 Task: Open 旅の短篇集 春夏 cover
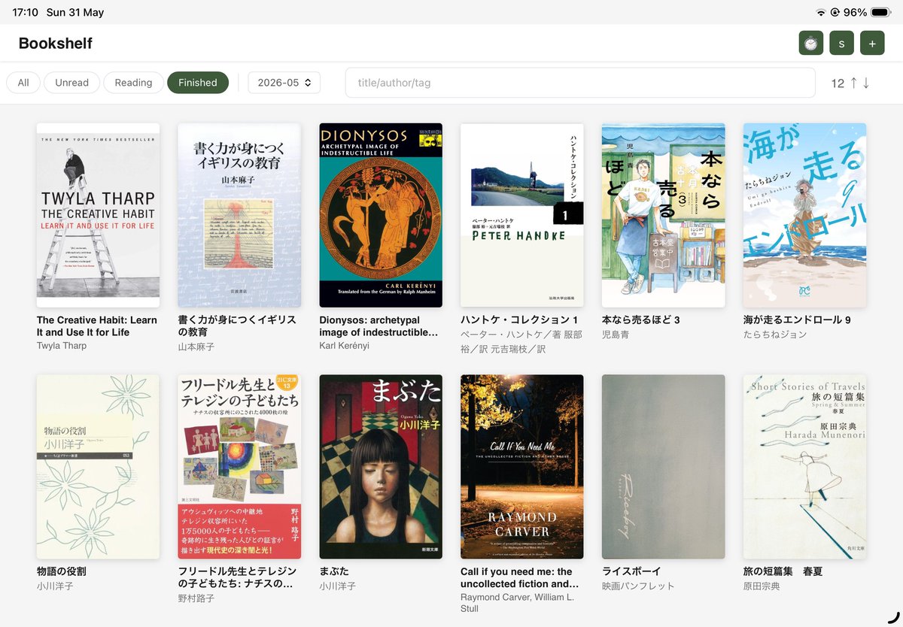click(x=804, y=467)
